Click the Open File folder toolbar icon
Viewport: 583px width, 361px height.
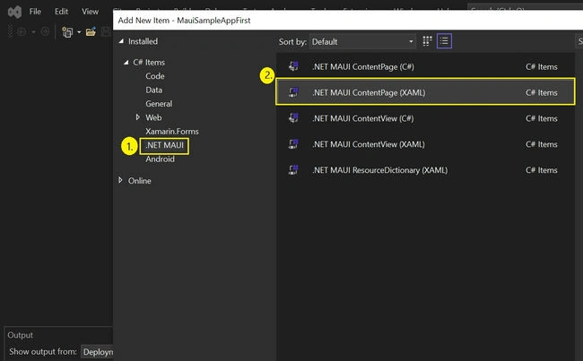(91, 32)
